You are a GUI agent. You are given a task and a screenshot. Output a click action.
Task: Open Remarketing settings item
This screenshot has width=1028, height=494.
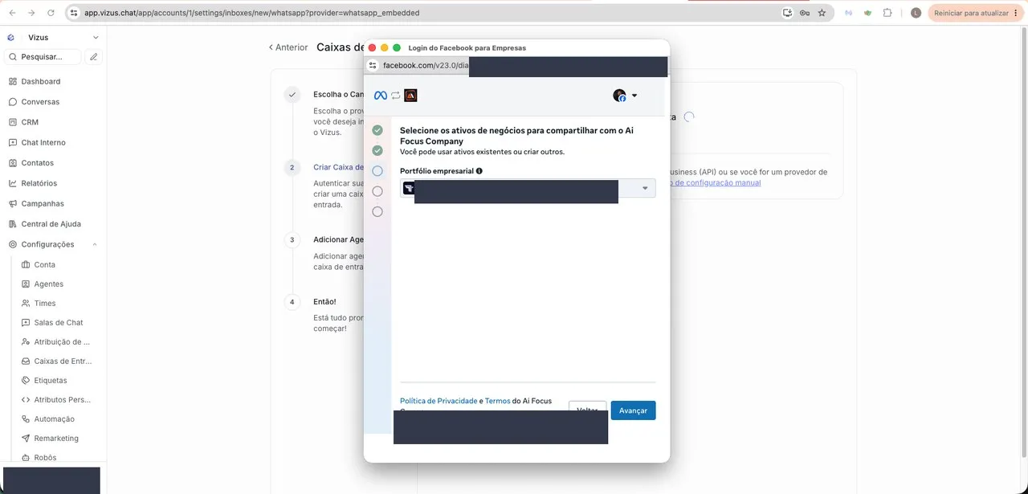[56, 439]
